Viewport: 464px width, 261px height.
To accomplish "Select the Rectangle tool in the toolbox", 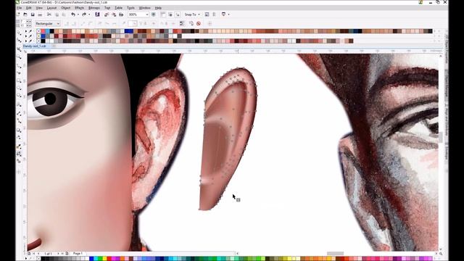I will point(19,80).
